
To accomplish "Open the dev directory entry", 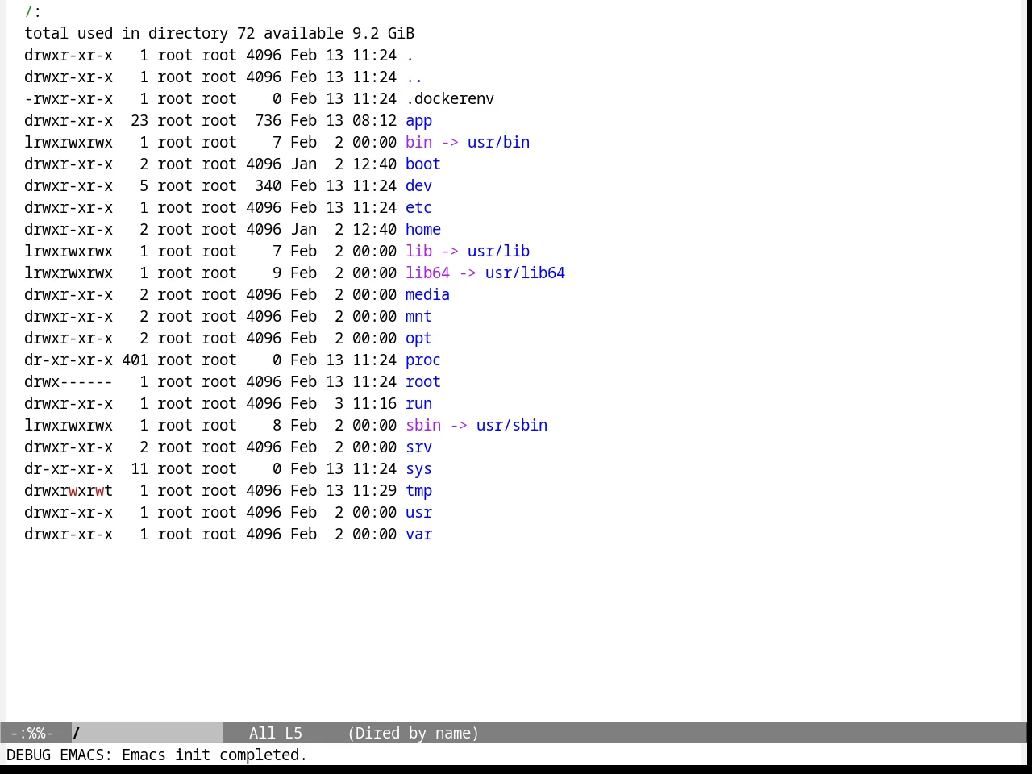I will [x=418, y=185].
